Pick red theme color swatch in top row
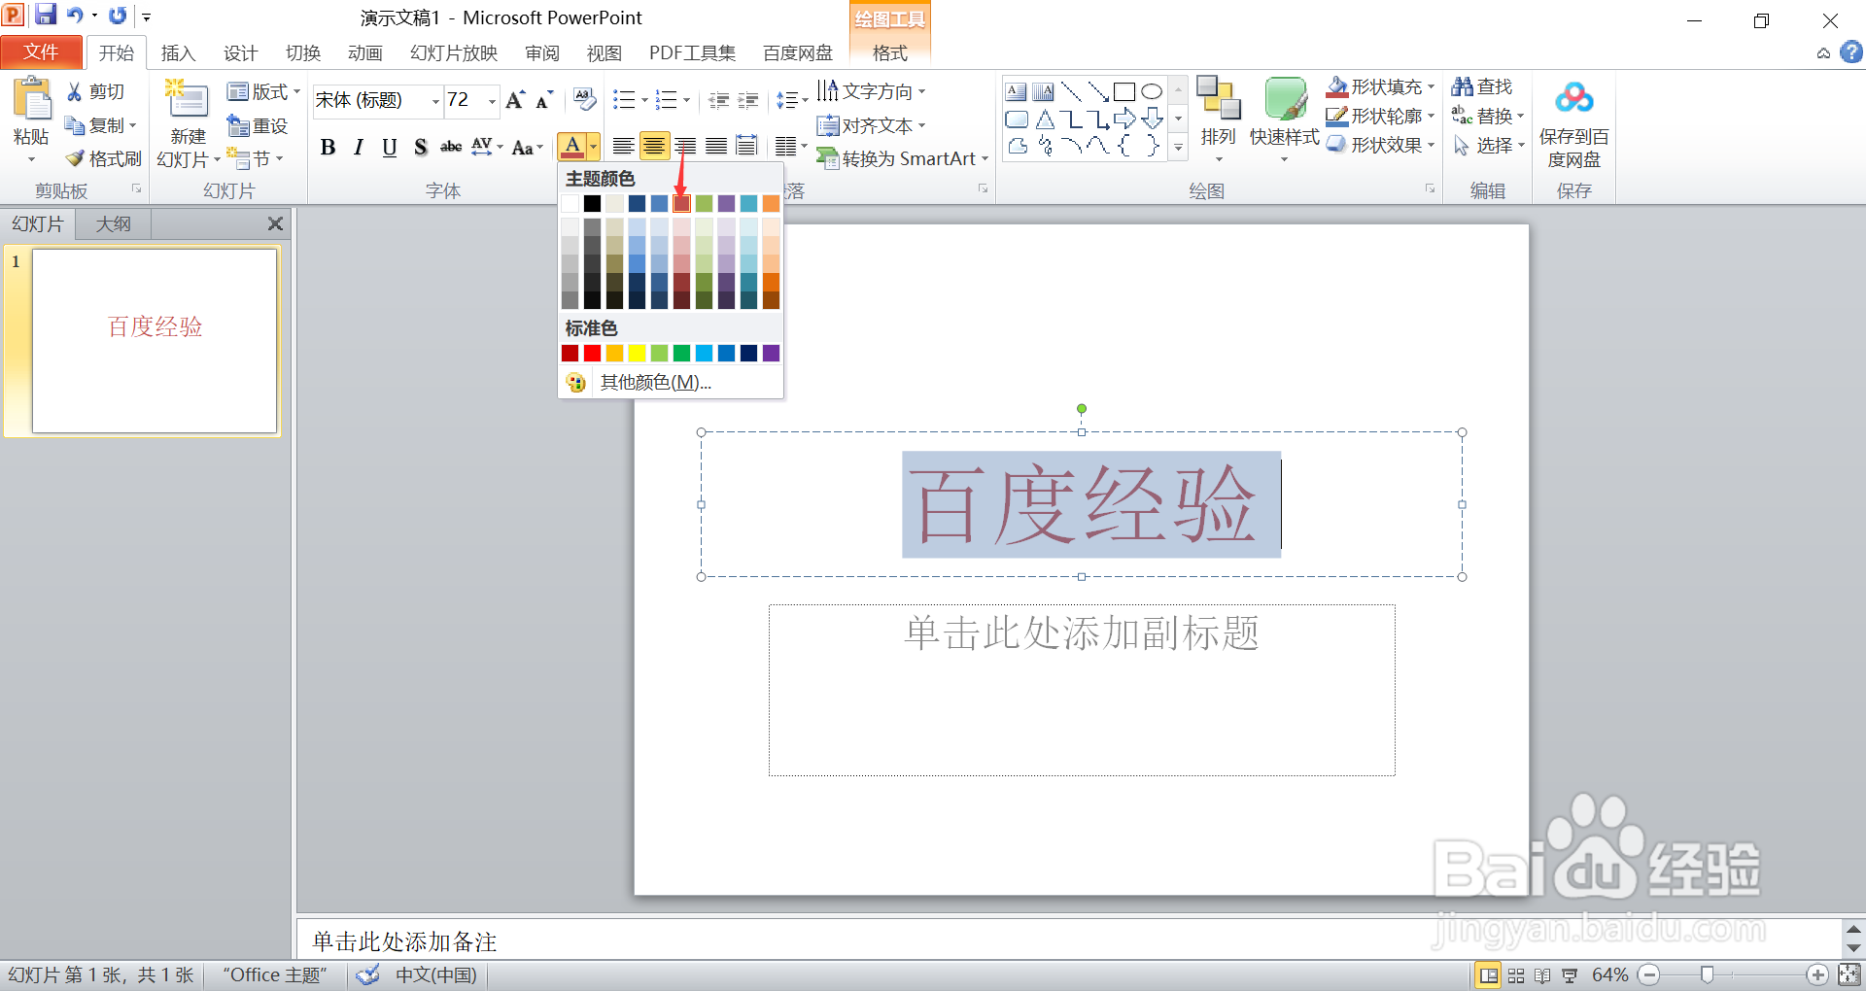 pyautogui.click(x=681, y=203)
